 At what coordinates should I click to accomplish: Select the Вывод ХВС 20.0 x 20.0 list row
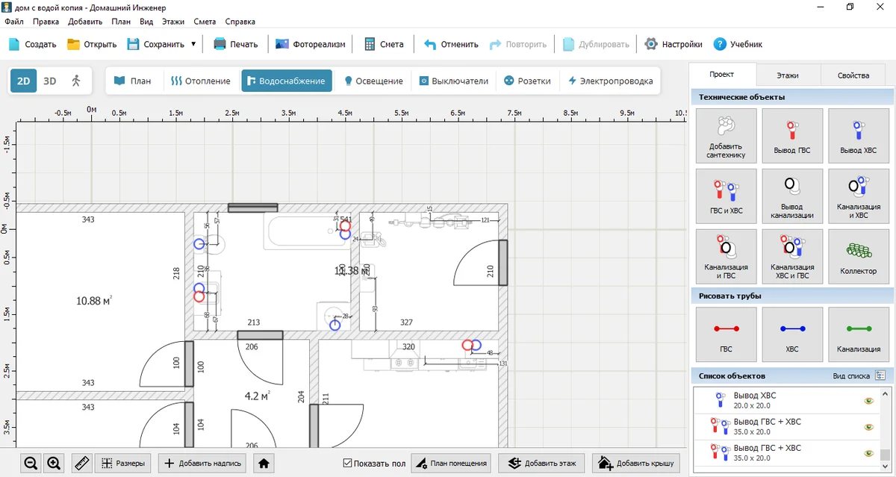tap(786, 400)
